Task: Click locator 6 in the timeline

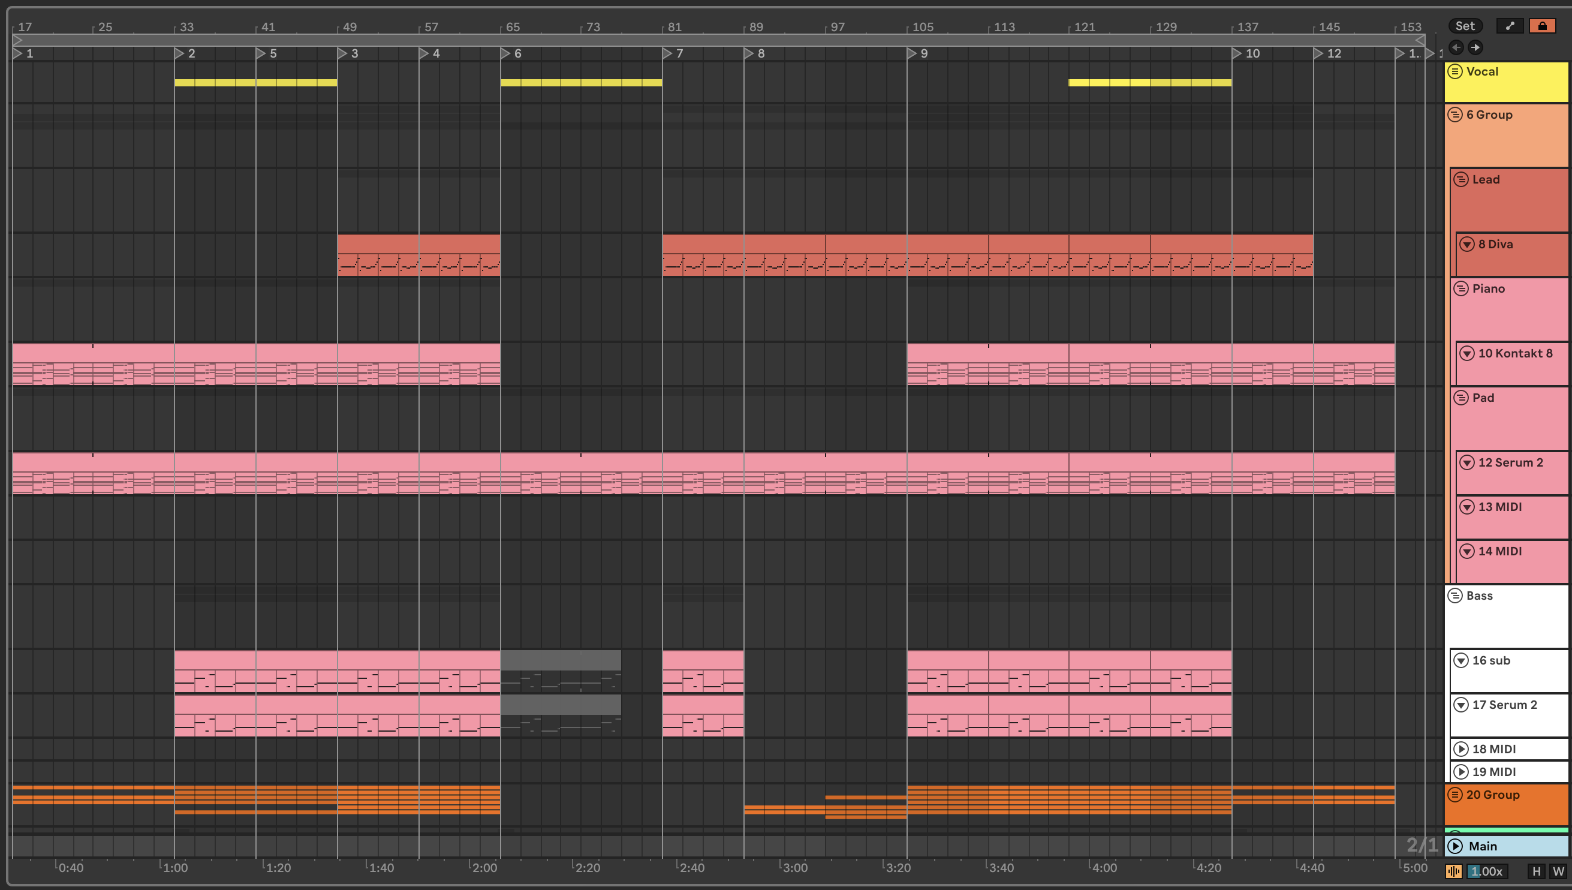Action: 506,54
